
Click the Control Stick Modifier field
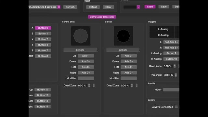click(x=86, y=78)
